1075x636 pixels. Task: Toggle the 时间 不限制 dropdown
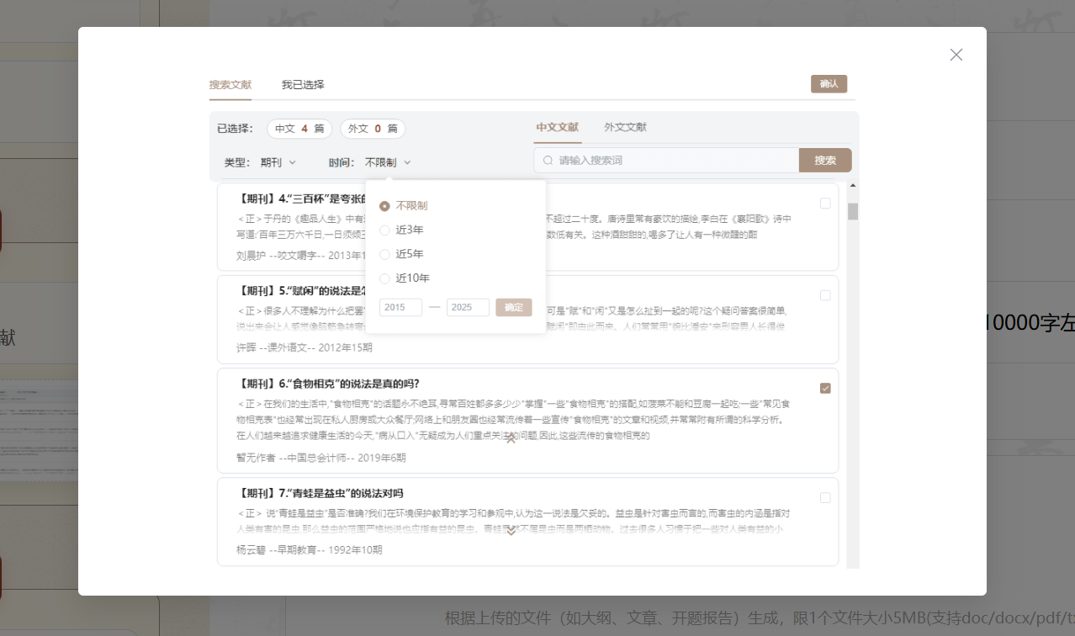tap(388, 162)
